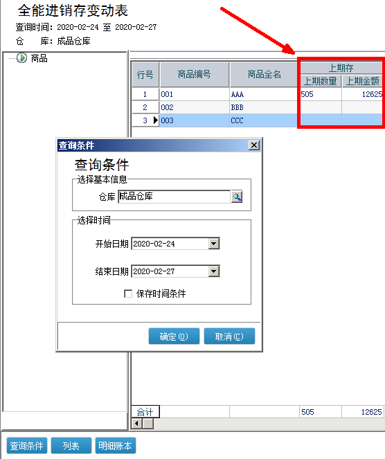This screenshot has width=385, height=459.
Task: Click the 商品编号 column header
Action: click(x=195, y=74)
